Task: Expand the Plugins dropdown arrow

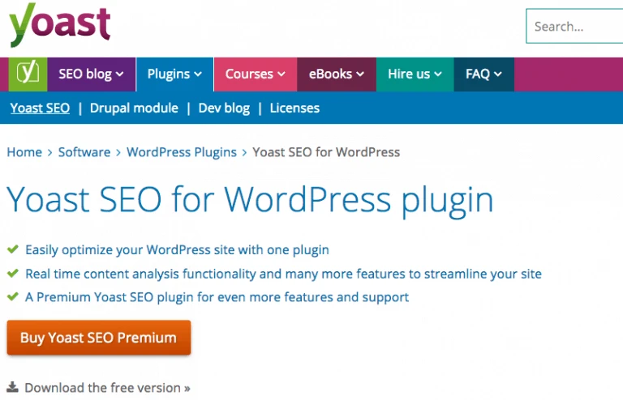Action: pos(198,74)
